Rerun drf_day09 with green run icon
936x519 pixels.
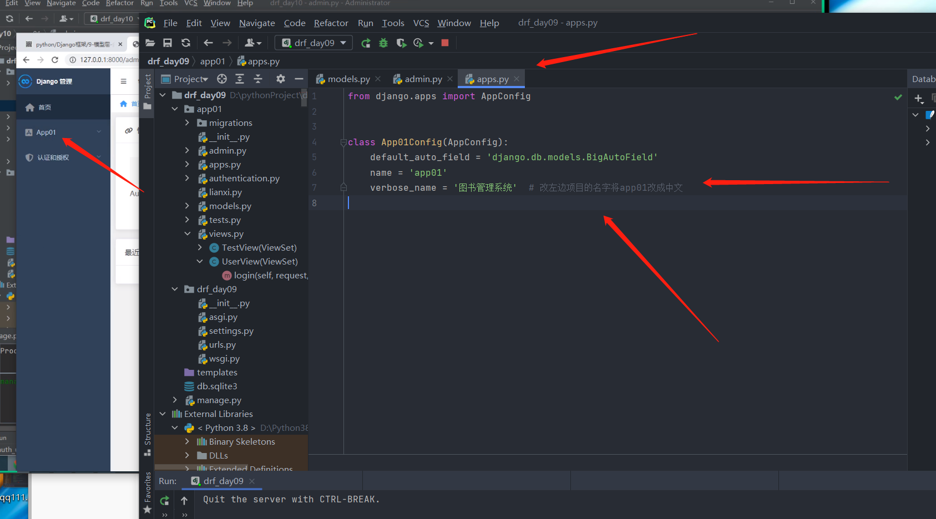366,43
